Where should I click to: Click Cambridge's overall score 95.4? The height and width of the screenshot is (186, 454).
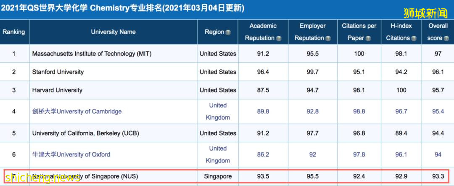pyautogui.click(x=438, y=111)
